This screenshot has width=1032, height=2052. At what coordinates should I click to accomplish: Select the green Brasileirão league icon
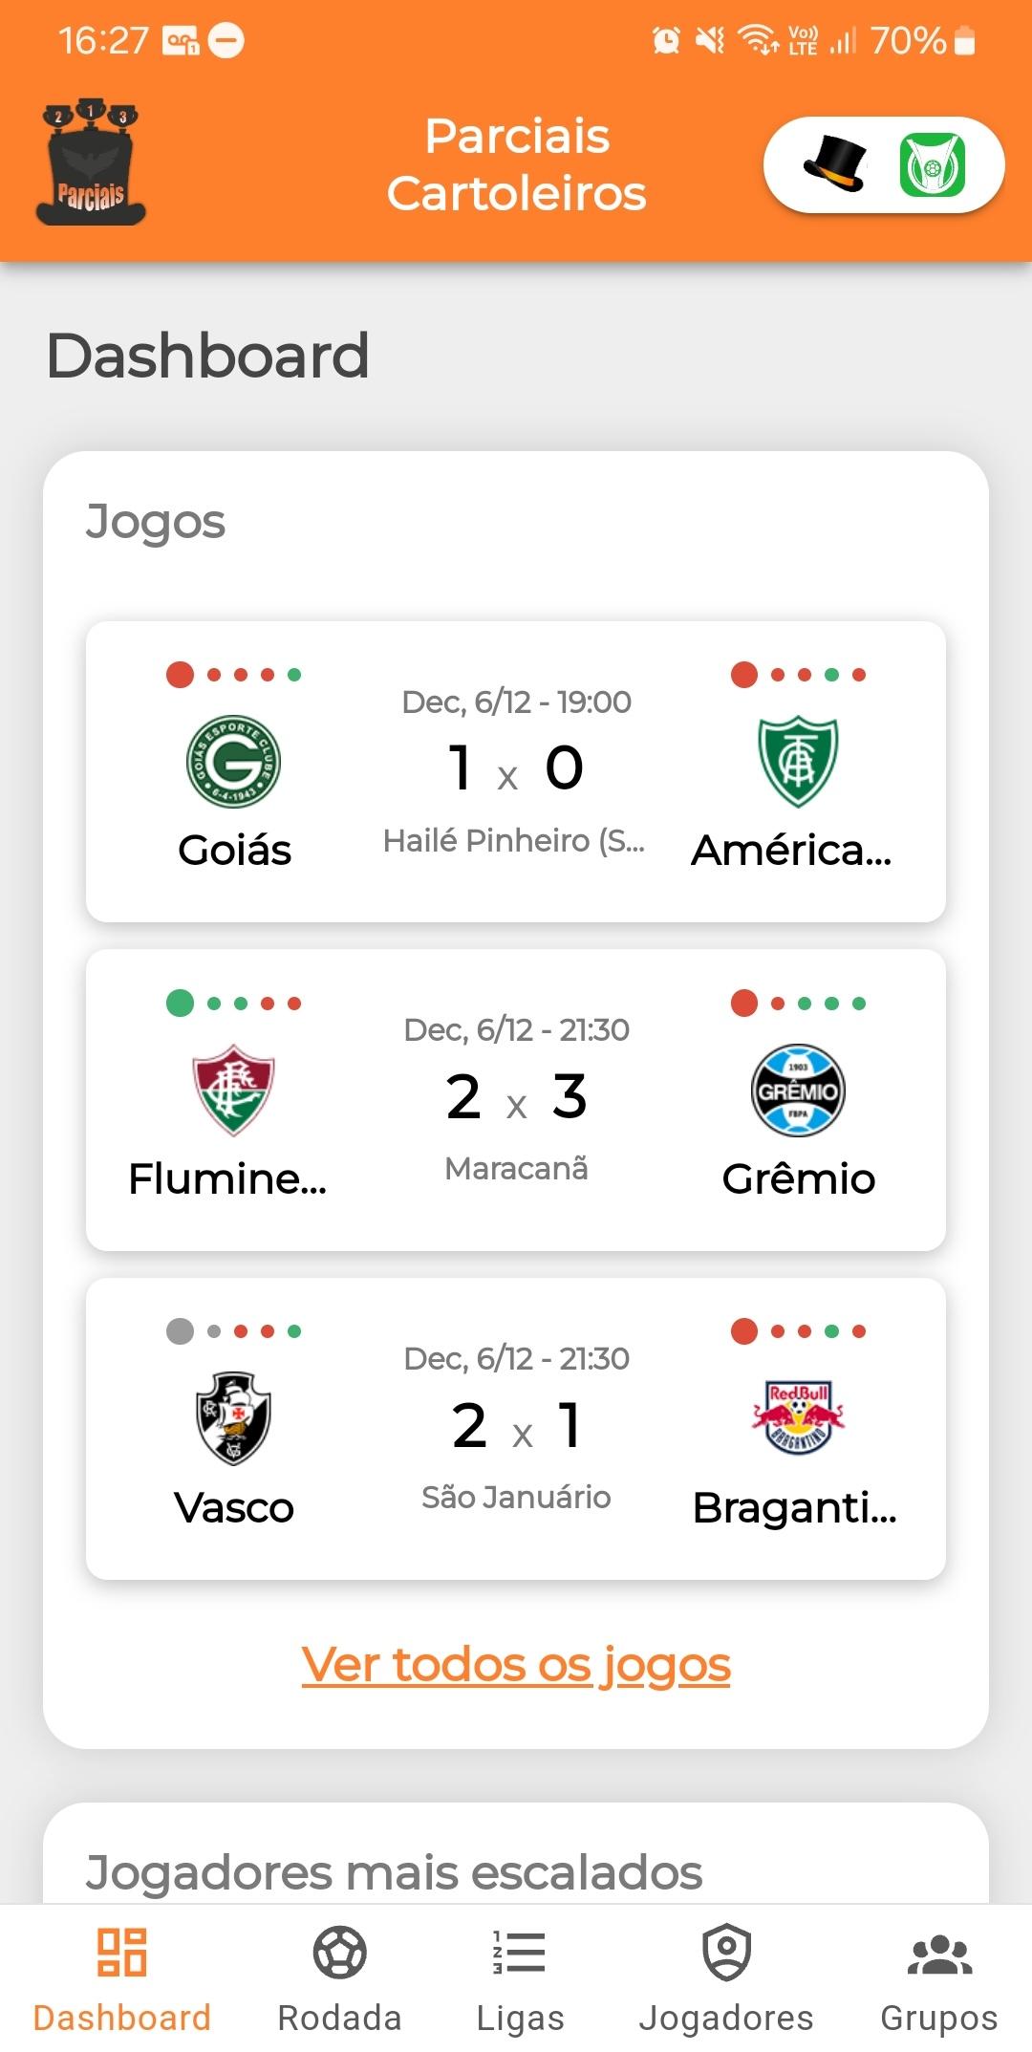[932, 164]
